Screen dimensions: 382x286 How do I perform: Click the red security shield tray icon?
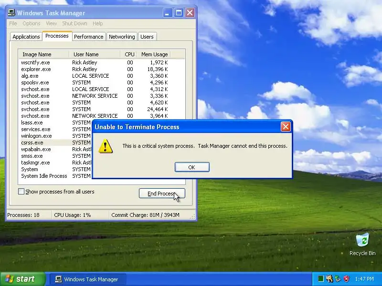(346, 279)
